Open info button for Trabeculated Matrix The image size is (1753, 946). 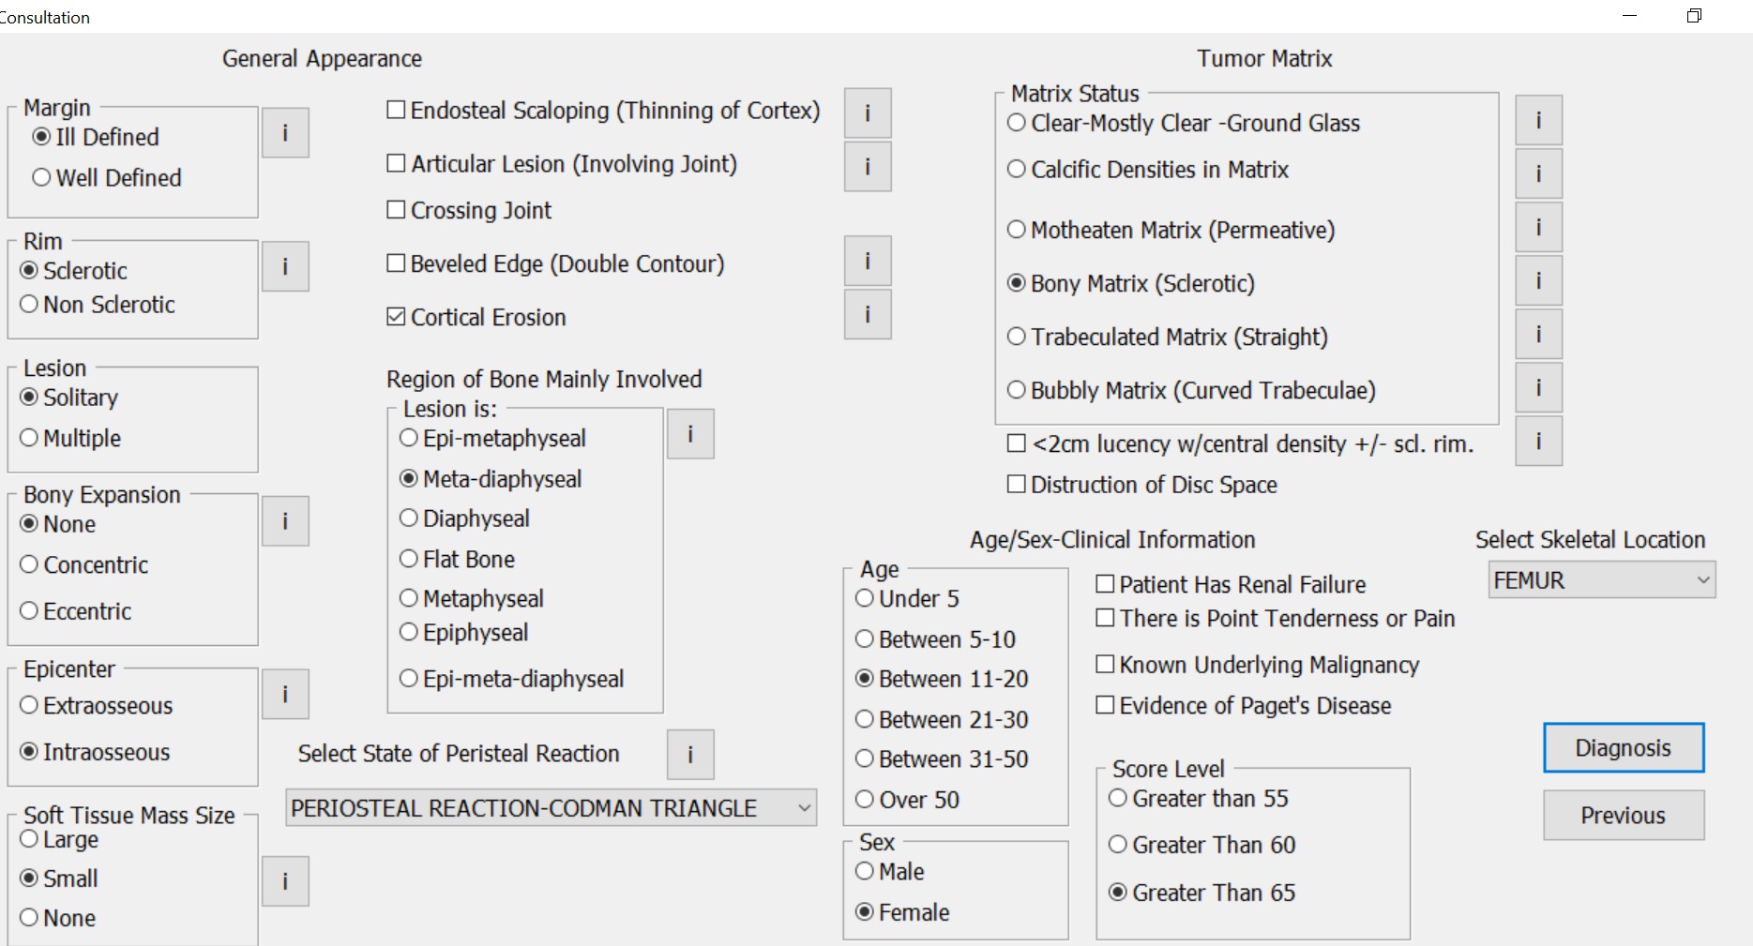click(1539, 334)
